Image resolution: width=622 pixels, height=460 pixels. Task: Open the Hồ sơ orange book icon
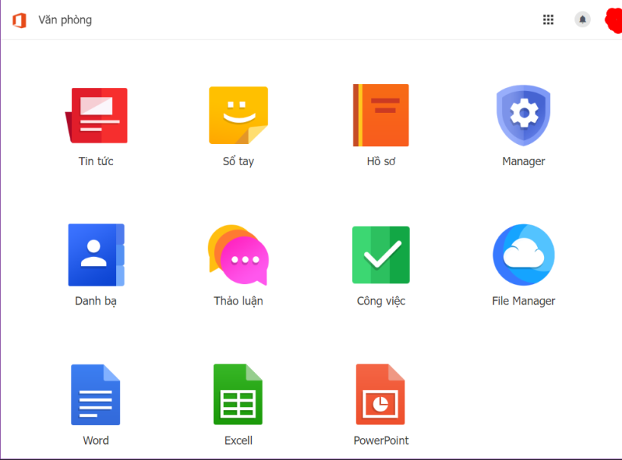coord(381,115)
